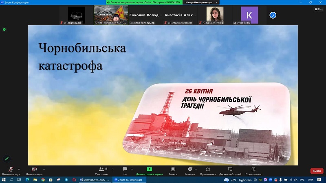Open the Примечания notes icon

[253, 169]
